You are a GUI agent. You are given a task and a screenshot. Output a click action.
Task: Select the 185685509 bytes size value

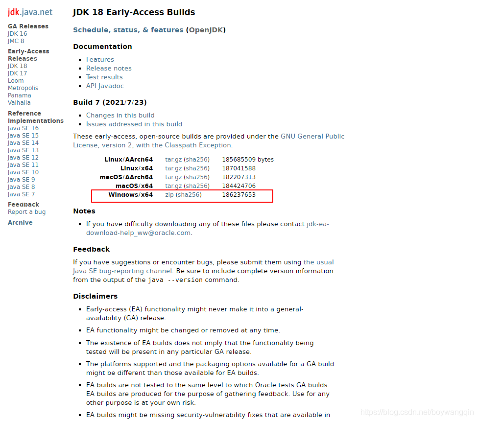click(x=248, y=159)
